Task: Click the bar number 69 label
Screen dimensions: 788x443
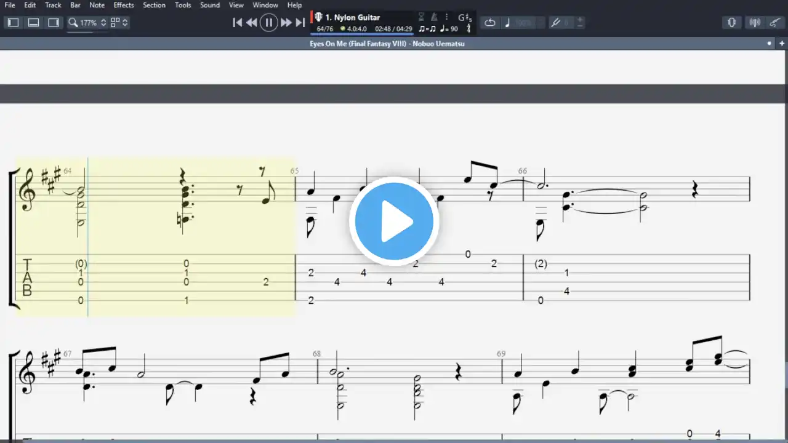Action: 501,354
